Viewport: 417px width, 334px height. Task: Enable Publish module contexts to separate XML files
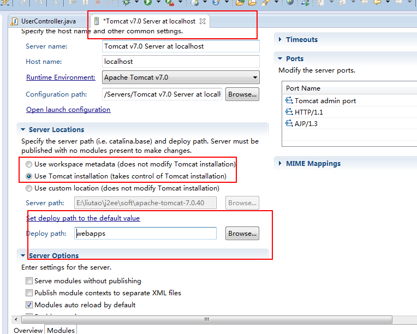29,293
